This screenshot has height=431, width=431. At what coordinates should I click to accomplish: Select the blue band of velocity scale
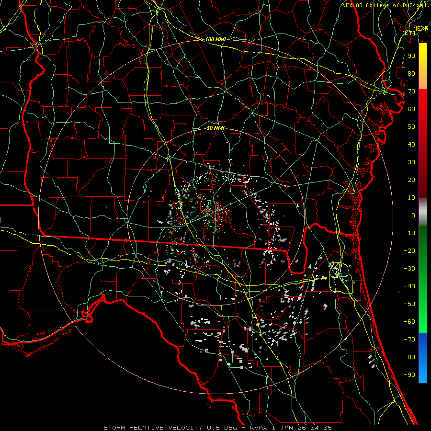coord(423,358)
